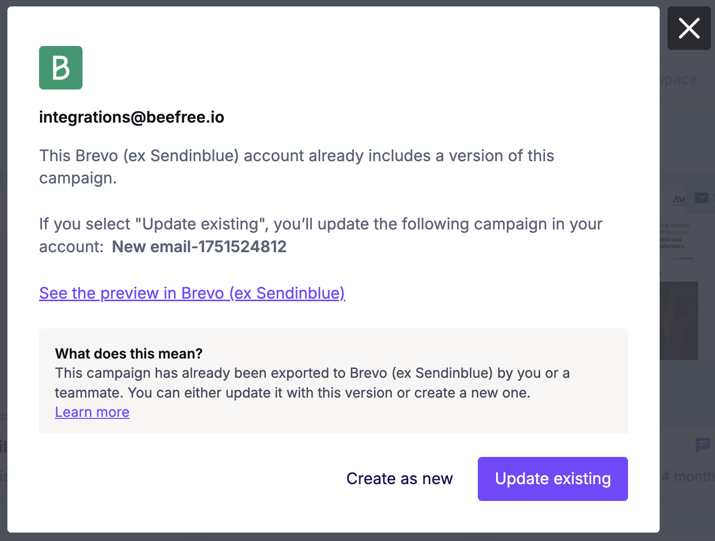Click the AV logo in background thumbnail
This screenshot has height=541, width=715.
679,200
